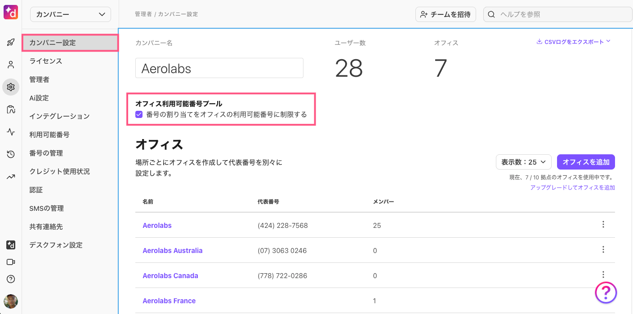Click phone number (778) 722-0286

point(282,275)
